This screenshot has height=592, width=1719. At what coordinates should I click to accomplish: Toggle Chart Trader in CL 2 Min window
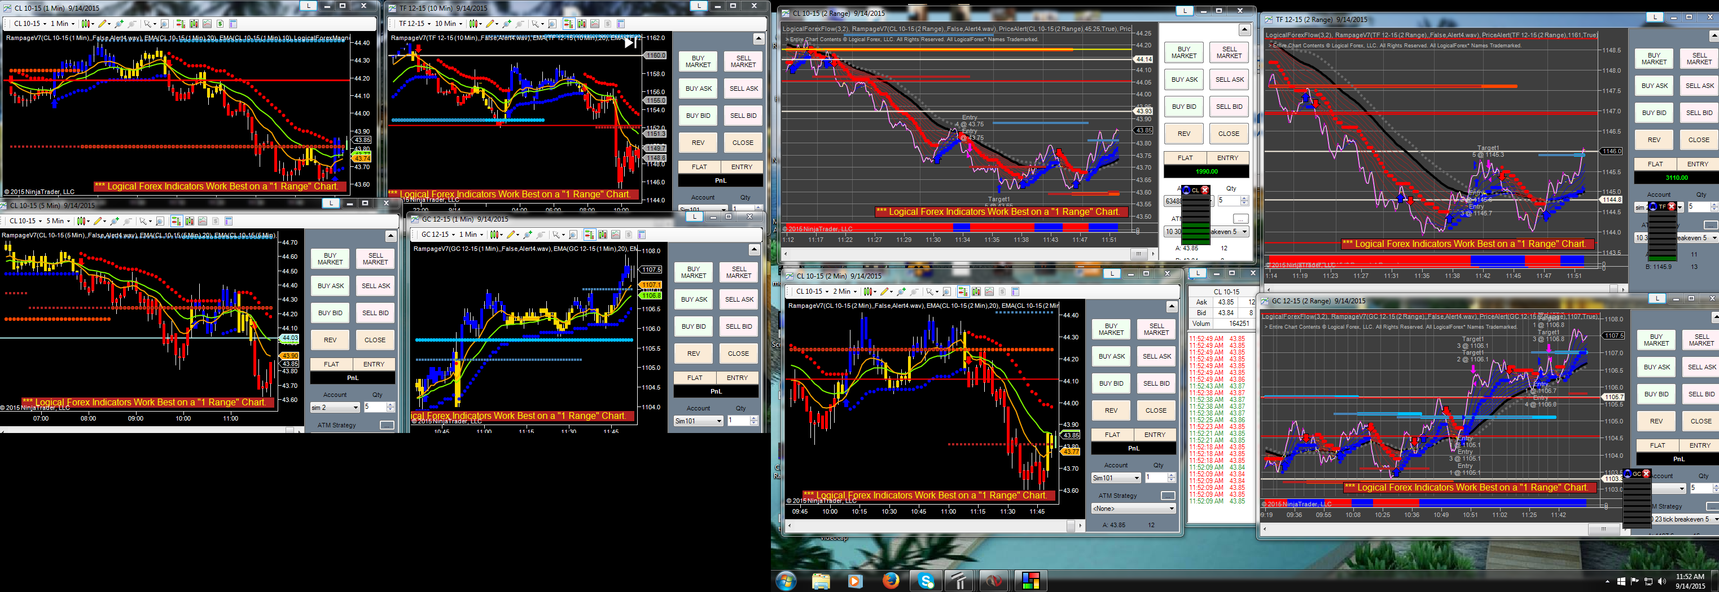(x=962, y=291)
